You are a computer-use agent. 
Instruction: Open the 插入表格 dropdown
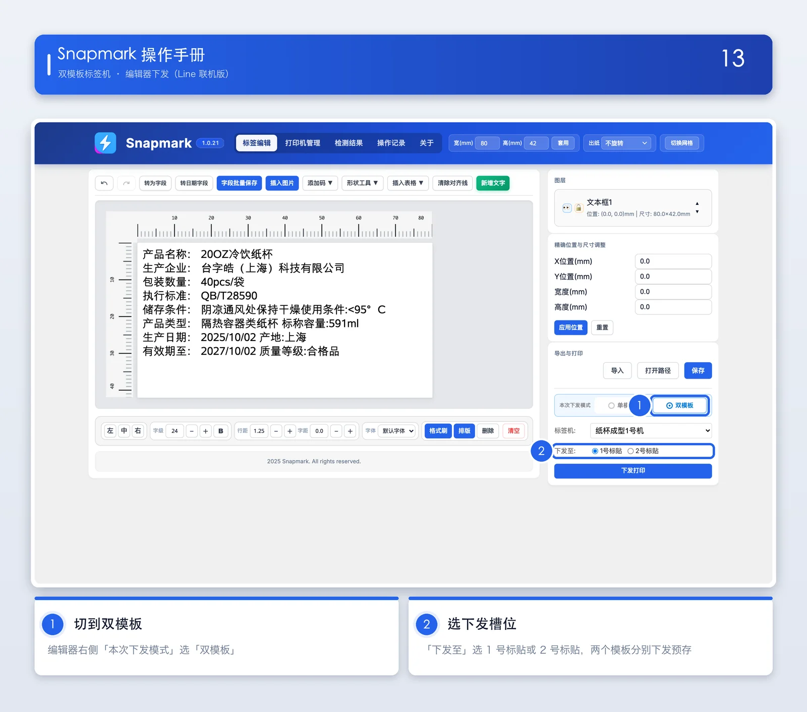408,183
